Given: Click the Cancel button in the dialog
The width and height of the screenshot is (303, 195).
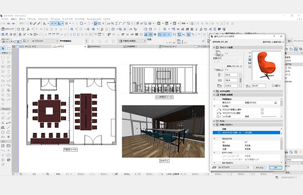Looking at the screenshot, I should coord(260,167).
